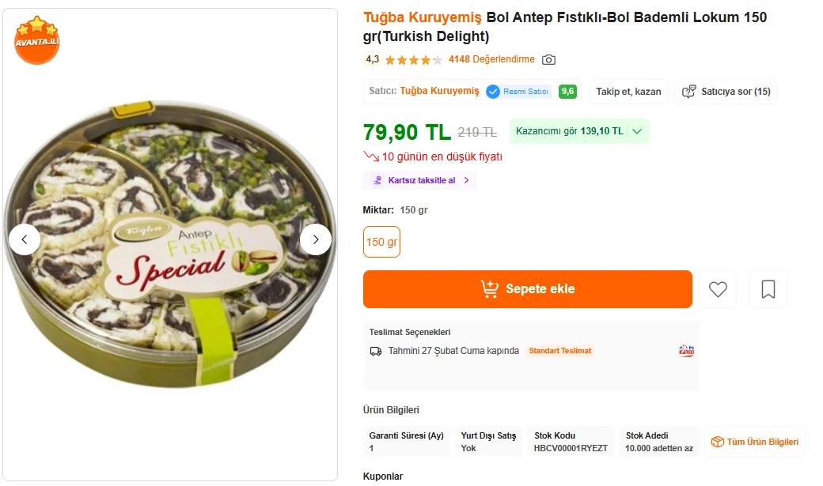Click the bookmark save-to-list icon
Viewport: 823px width, 486px height.
tap(768, 289)
